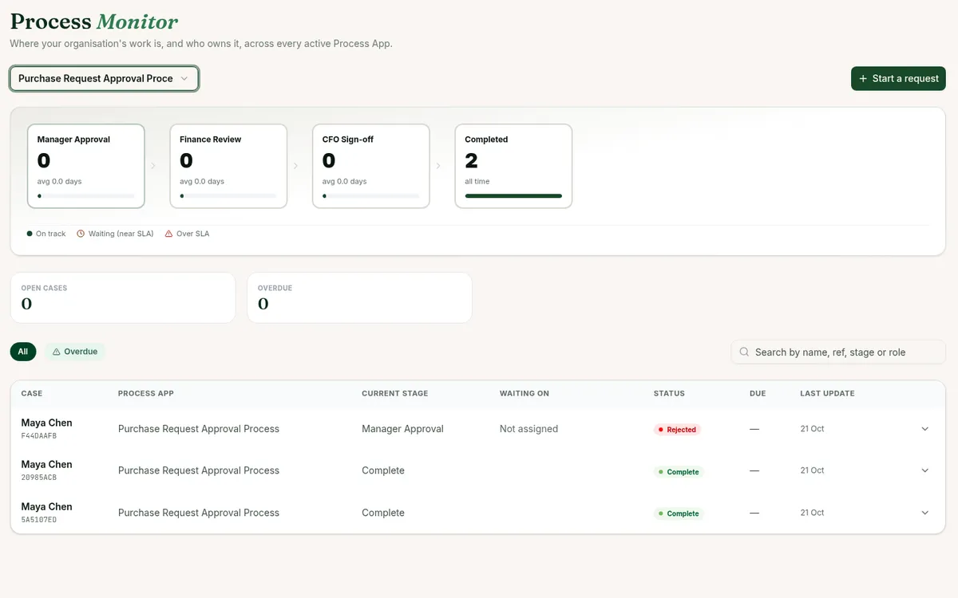The width and height of the screenshot is (958, 598).
Task: Select the Manager Approval stage card
Action: (86, 166)
